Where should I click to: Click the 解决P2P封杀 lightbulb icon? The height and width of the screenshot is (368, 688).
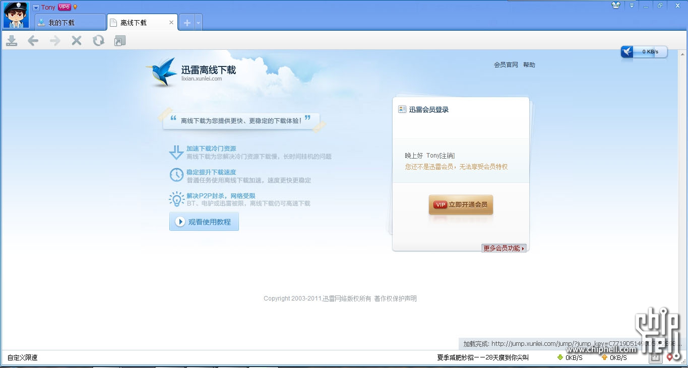click(176, 199)
